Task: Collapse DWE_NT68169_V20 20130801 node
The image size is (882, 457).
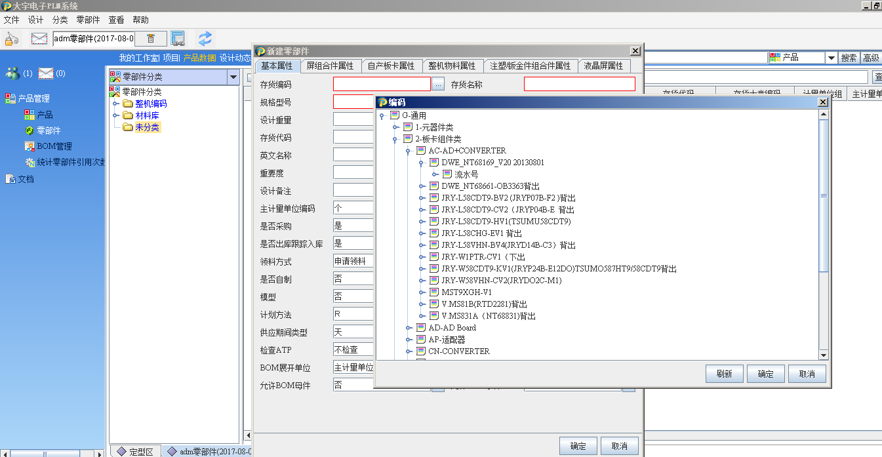Action: [421, 163]
